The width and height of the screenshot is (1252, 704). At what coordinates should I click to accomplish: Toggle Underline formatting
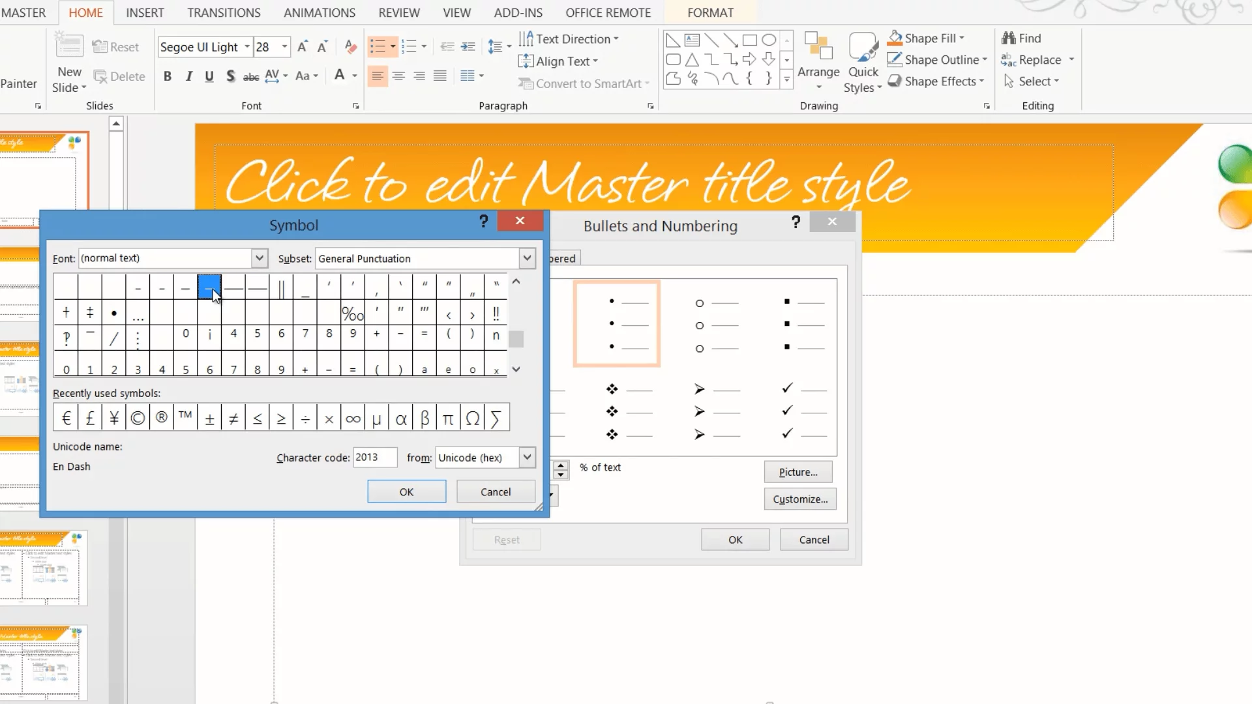tap(209, 76)
